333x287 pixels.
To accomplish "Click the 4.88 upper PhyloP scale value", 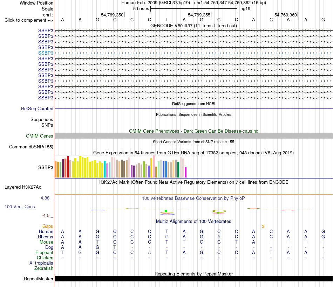I will (x=45, y=198).
